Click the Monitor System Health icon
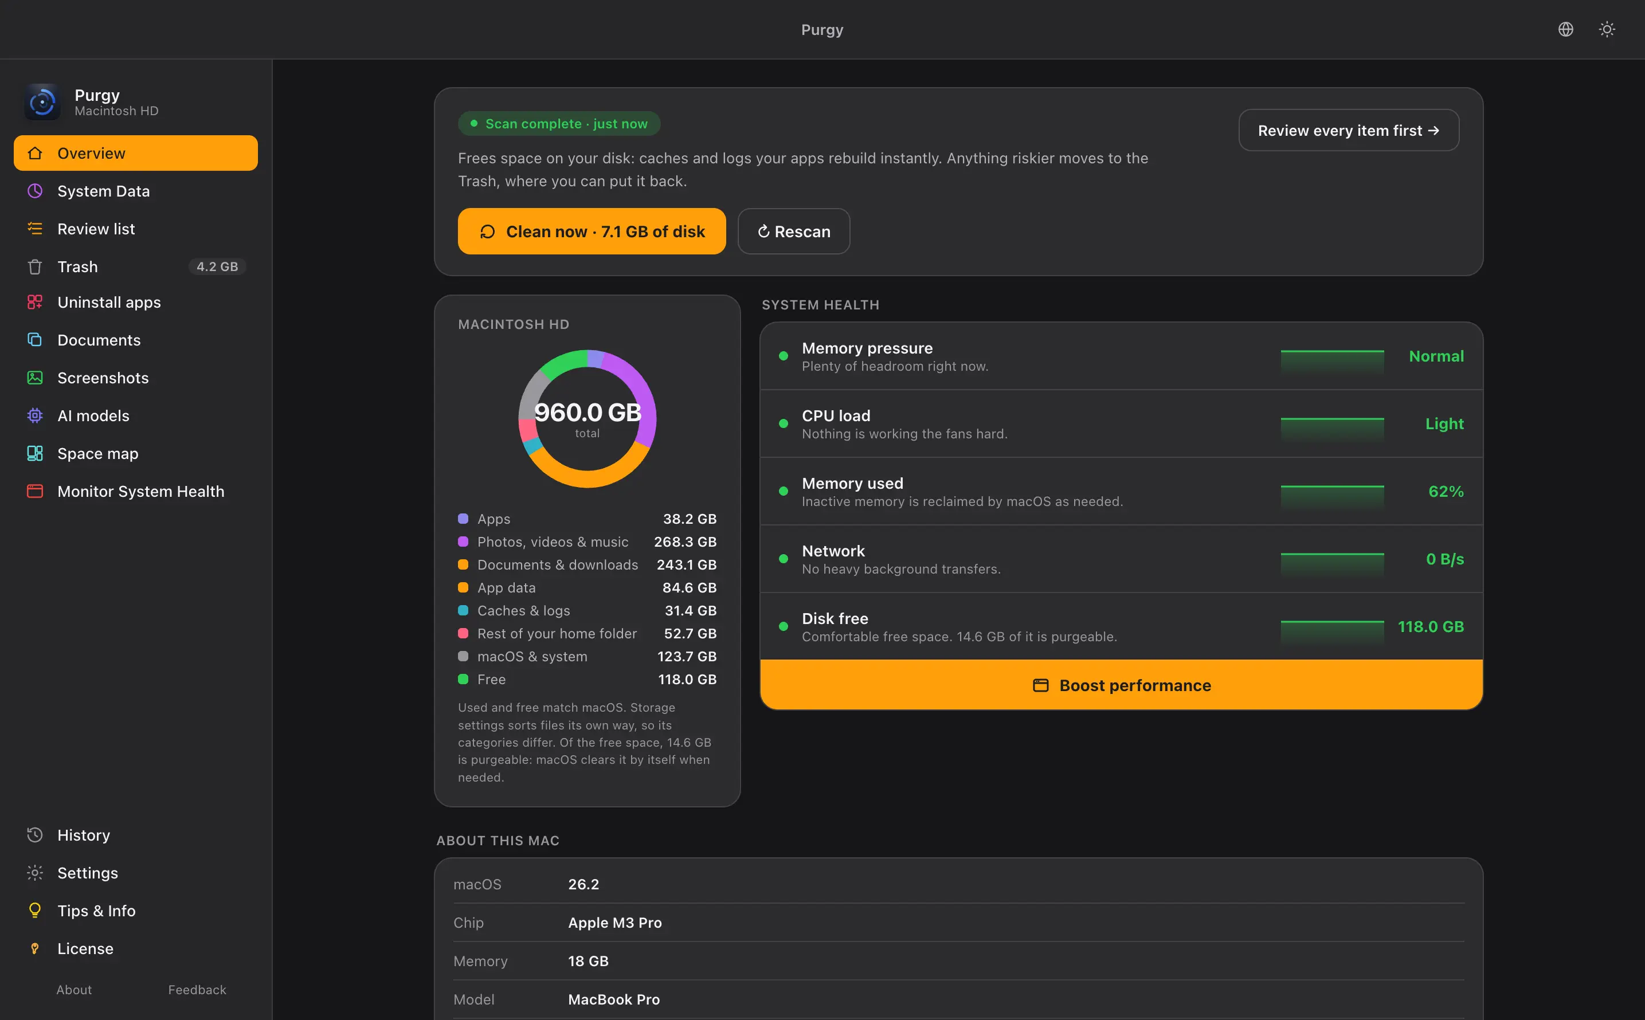Screen dimensions: 1645x1020 click(x=34, y=491)
